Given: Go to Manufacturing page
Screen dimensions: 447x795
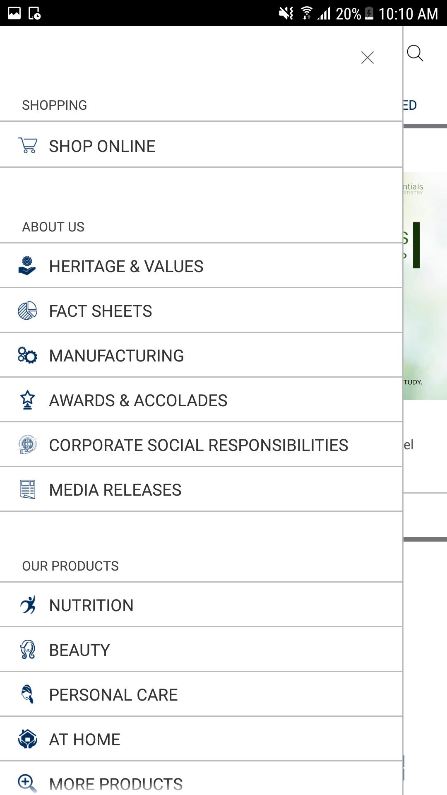Looking at the screenshot, I should coord(116,356).
